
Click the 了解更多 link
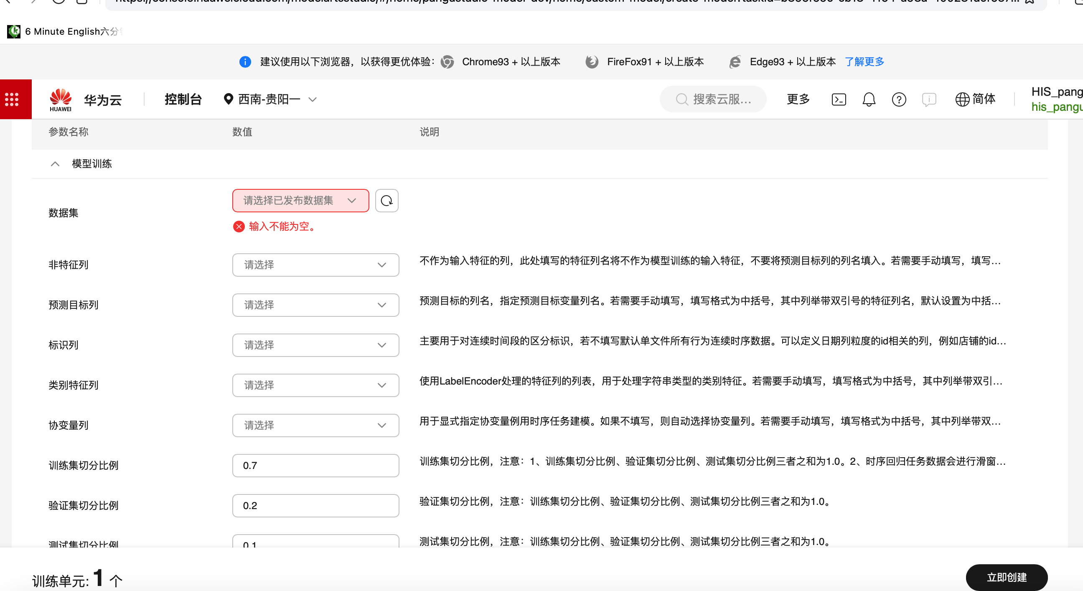click(864, 62)
